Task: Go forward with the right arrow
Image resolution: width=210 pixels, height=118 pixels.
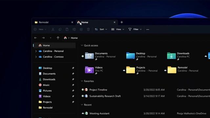Action: 43,38
